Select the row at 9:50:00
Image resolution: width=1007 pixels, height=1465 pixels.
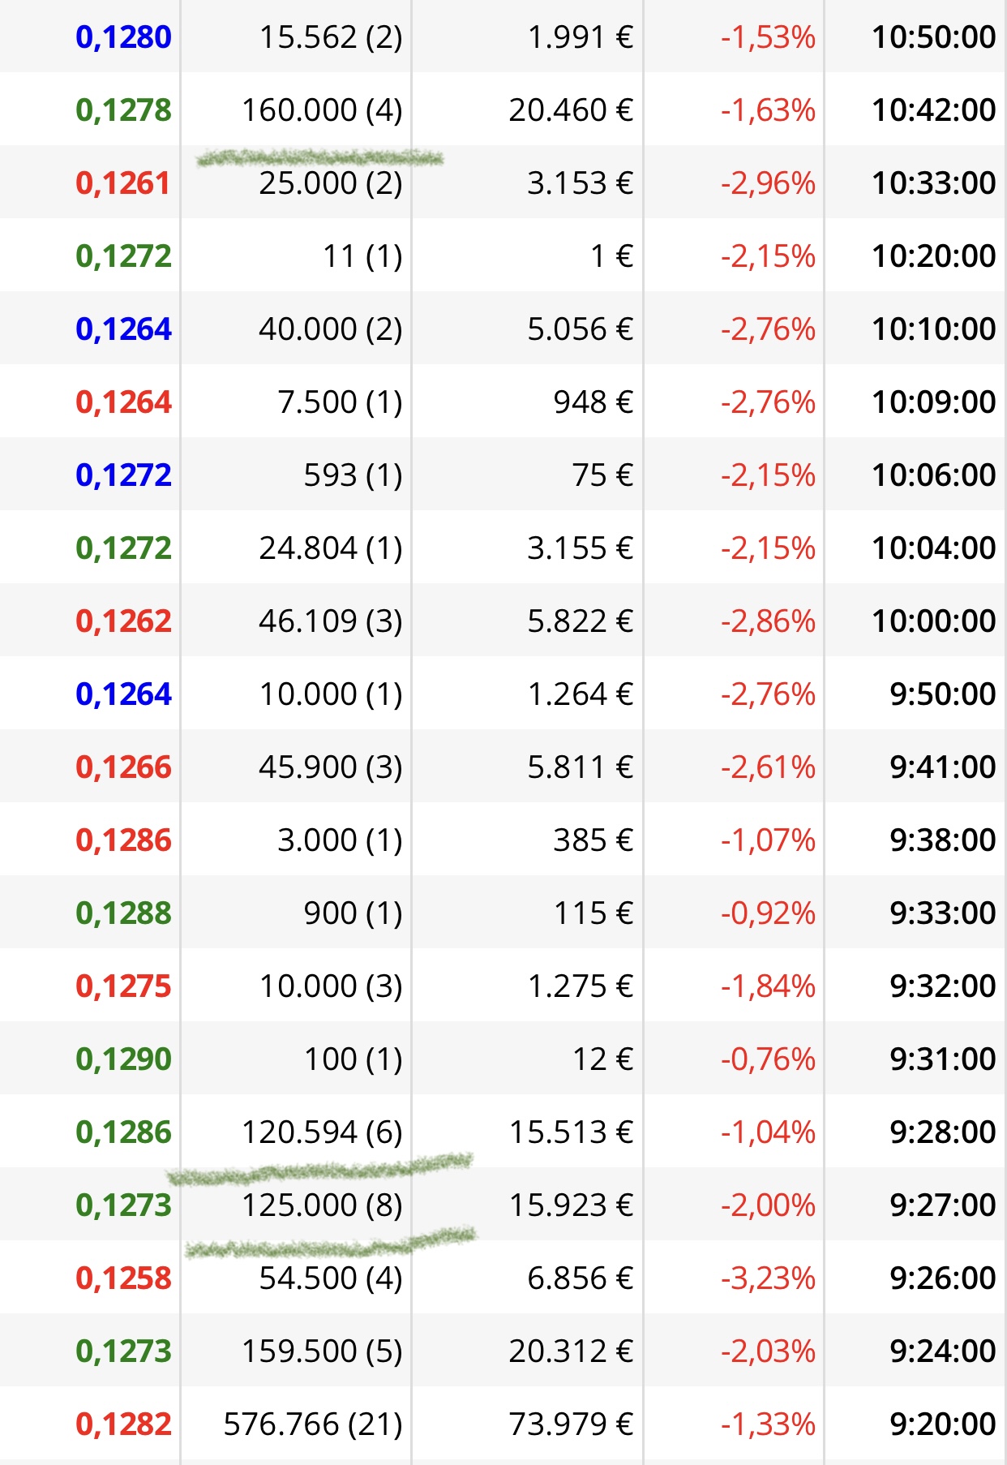point(504,694)
